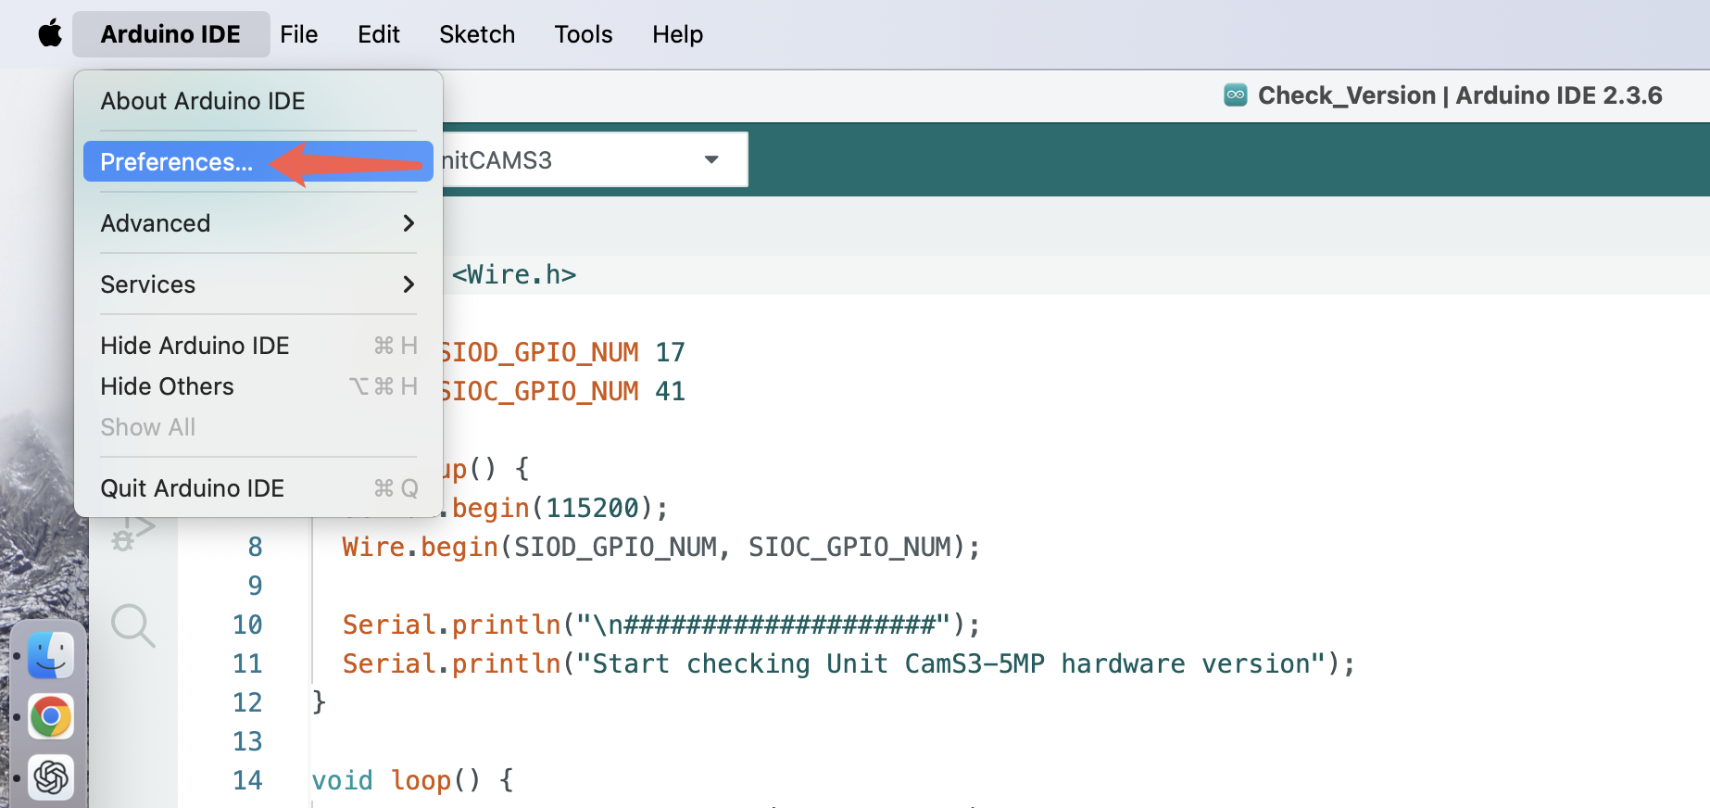Launch Google Chrome from the Dock
1710x808 pixels.
pyautogui.click(x=51, y=716)
